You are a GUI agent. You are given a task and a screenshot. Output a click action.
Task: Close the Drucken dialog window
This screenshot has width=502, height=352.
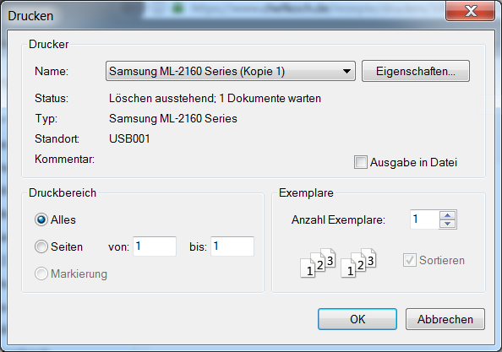point(470,11)
